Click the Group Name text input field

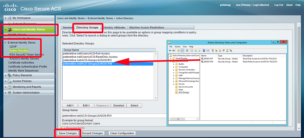tap(114, 116)
